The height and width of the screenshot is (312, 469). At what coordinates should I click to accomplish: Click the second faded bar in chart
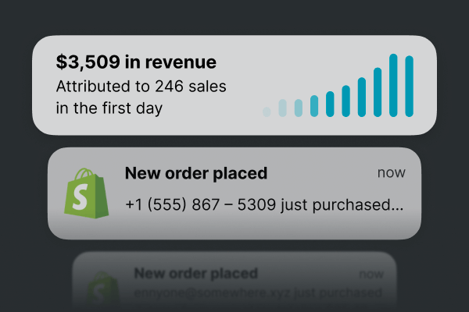tap(282, 108)
